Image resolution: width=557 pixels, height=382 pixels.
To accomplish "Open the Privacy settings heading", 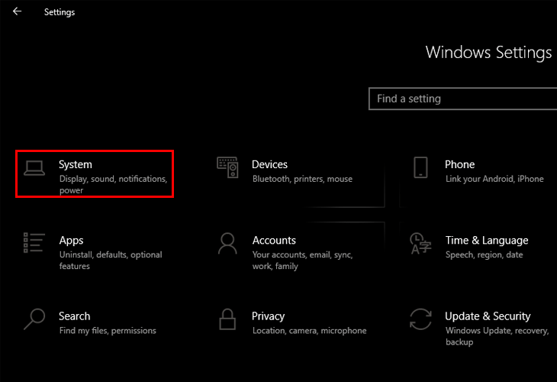I will tap(268, 316).
